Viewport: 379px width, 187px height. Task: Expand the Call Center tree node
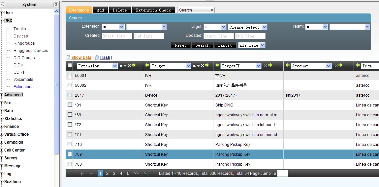tap(2, 150)
